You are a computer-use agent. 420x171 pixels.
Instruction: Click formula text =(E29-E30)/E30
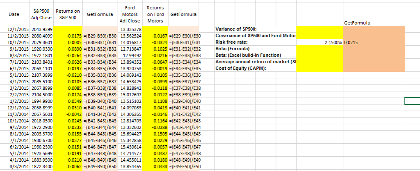pyautogui.click(x=185, y=36)
